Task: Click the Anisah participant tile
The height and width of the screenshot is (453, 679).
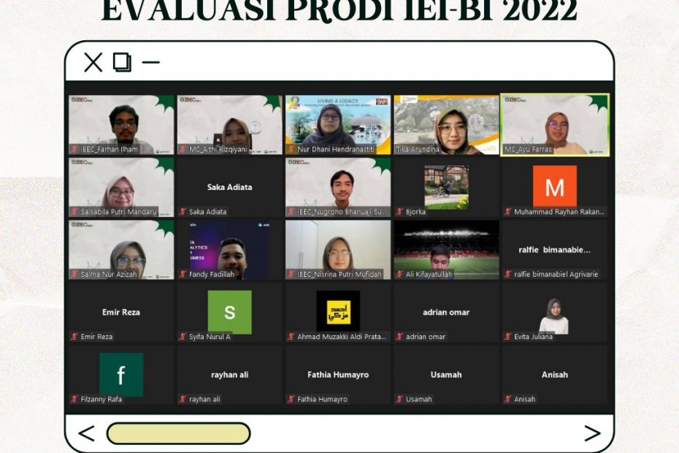Action: (554, 375)
